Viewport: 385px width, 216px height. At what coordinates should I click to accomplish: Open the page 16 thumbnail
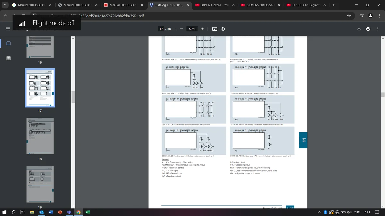[x=40, y=47]
